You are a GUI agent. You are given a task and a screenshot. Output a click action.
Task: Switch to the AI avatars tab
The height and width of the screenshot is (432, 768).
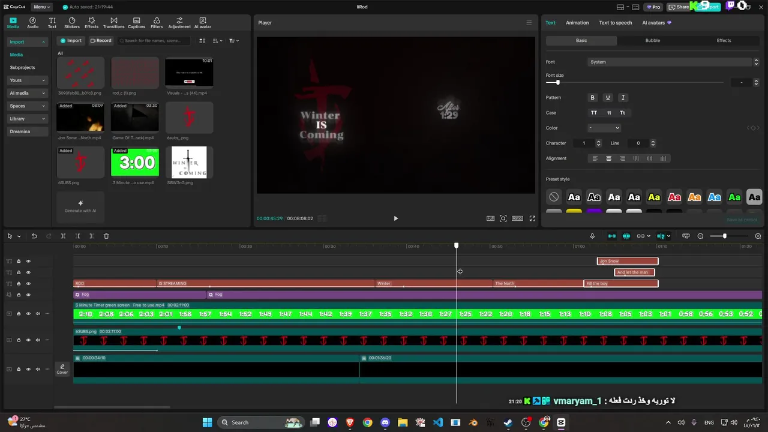(x=656, y=23)
